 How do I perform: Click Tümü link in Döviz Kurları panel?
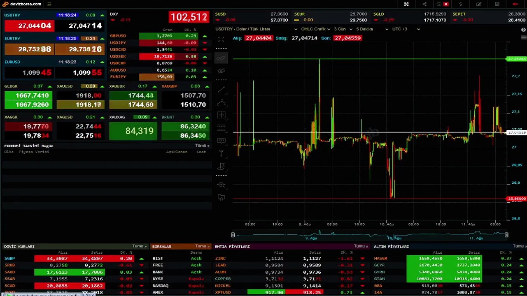pos(139,246)
